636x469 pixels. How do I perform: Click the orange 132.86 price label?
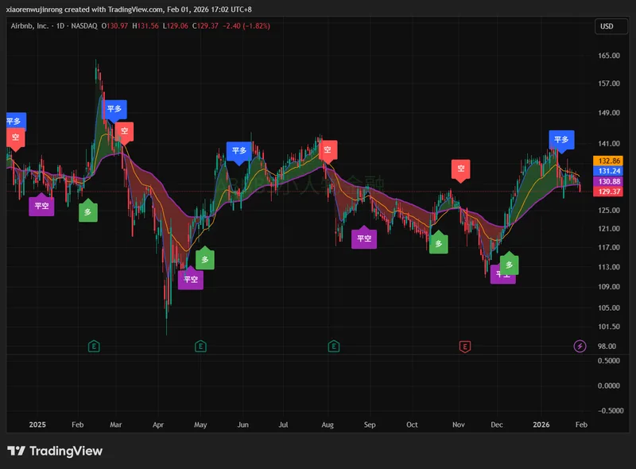click(608, 161)
